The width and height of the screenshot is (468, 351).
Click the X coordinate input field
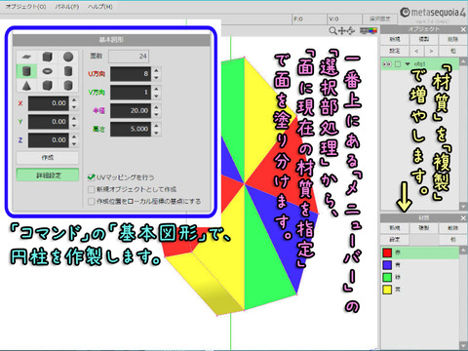tap(49, 103)
